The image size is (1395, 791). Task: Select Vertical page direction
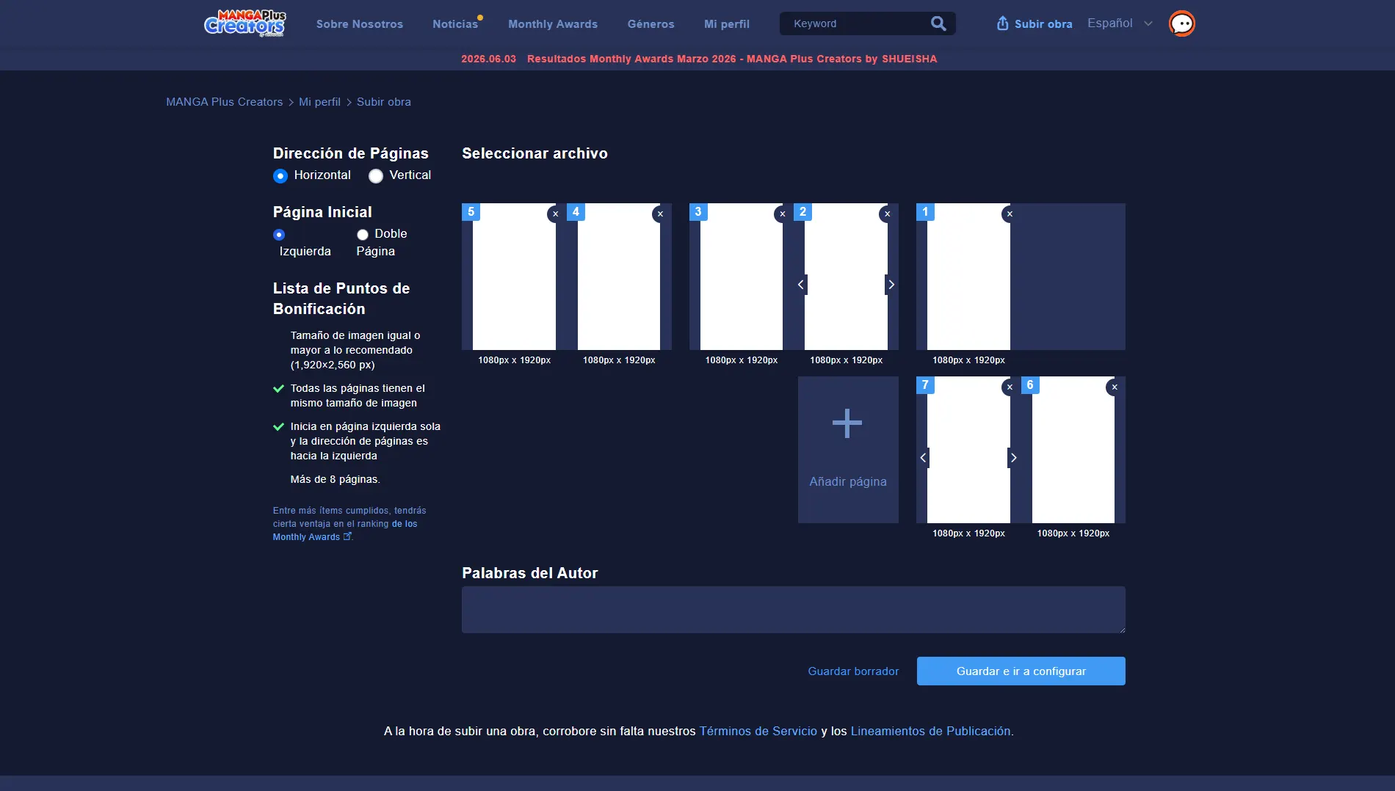tap(376, 176)
